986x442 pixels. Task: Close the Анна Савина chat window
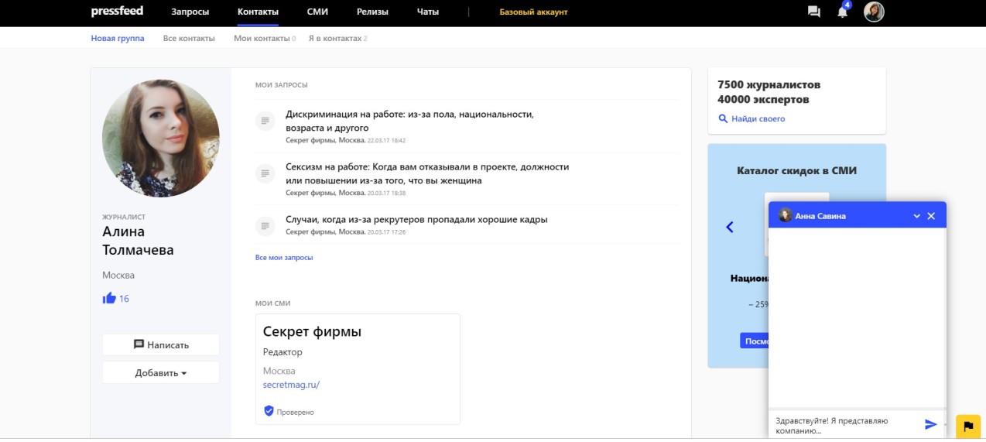pyautogui.click(x=931, y=216)
